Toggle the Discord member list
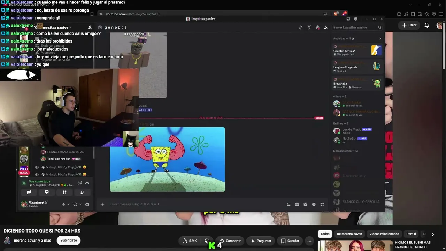The height and width of the screenshot is (251, 446). [325, 28]
